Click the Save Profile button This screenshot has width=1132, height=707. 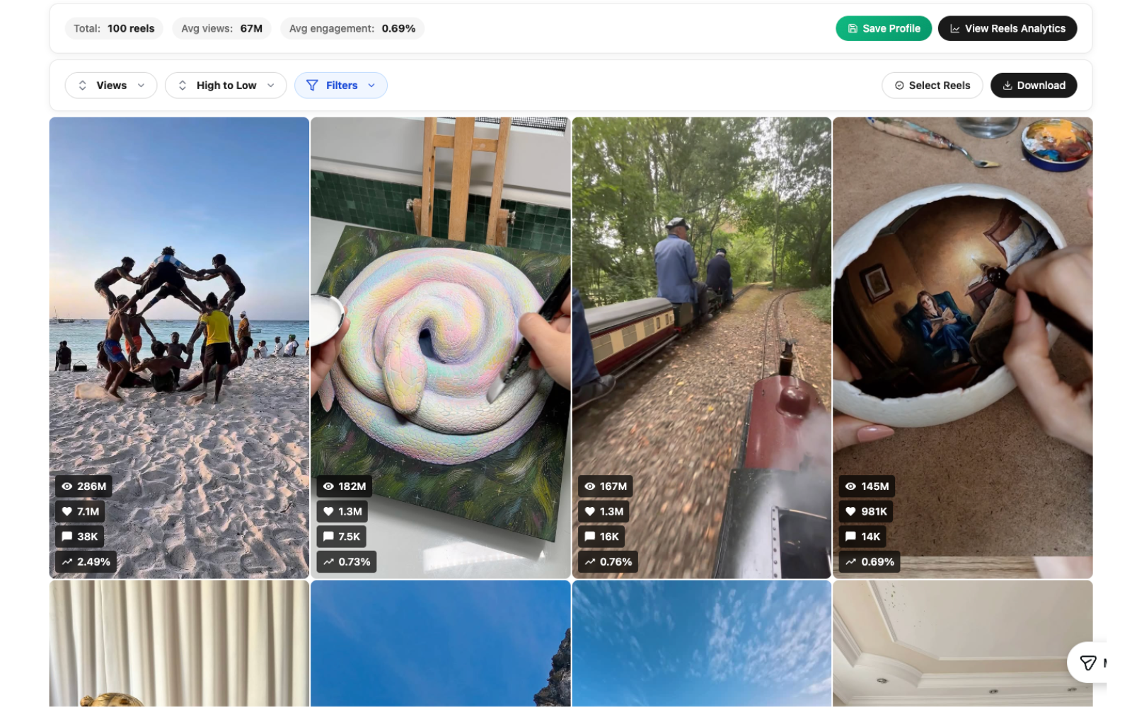point(883,28)
